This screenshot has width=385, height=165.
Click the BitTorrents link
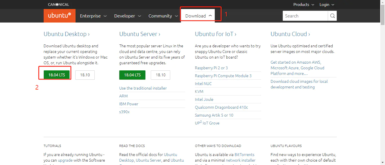coord(244,155)
